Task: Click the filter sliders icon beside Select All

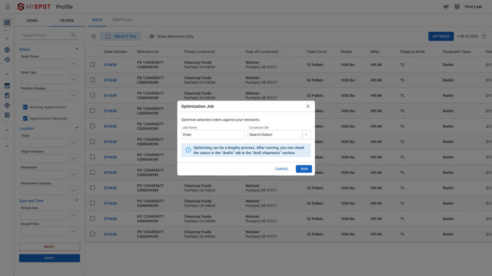Action: coord(94,37)
